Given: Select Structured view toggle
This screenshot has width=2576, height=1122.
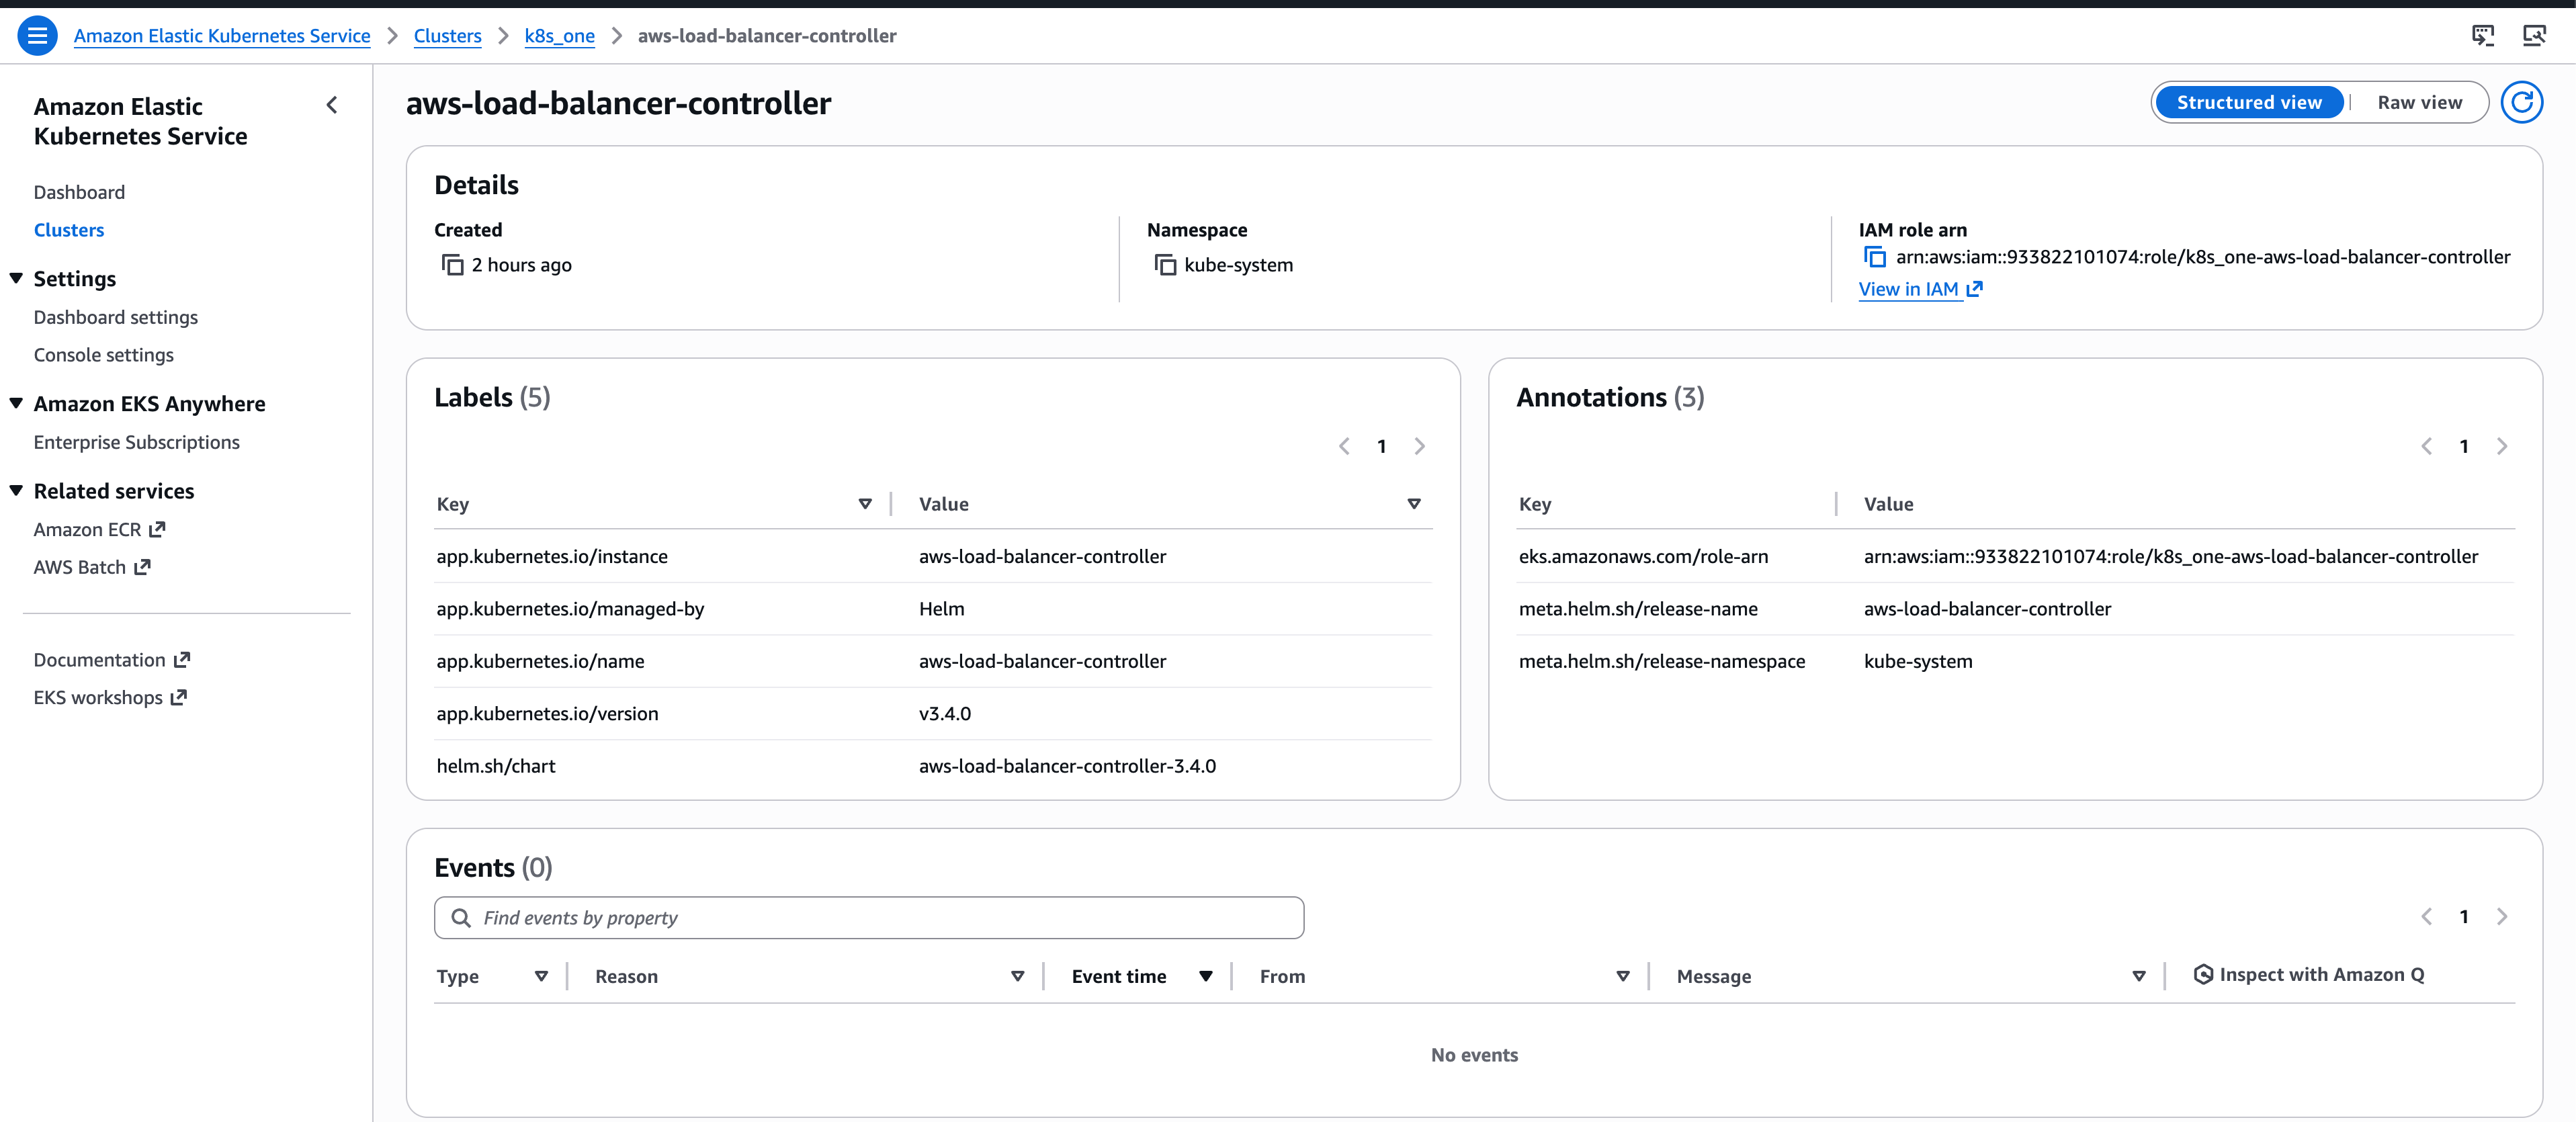Looking at the screenshot, I should click(2249, 102).
